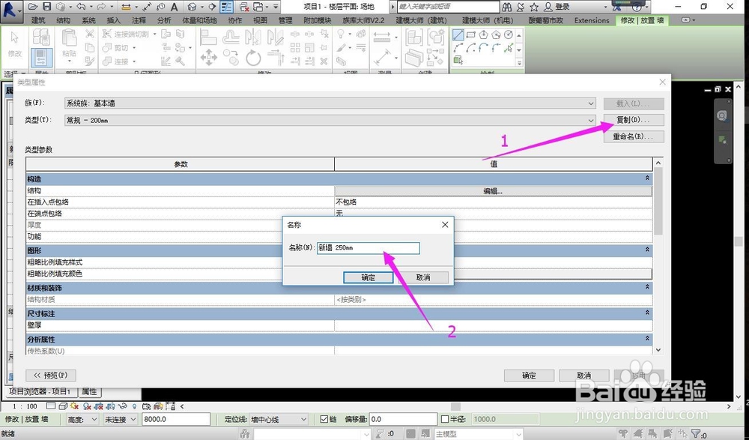Collapse the 构造 parameter group
The height and width of the screenshot is (440, 749).
coord(647,178)
